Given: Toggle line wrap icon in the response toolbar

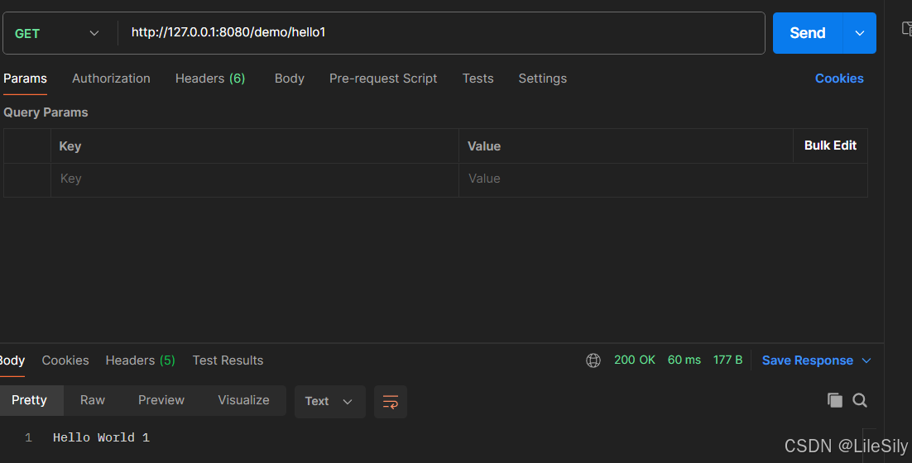Looking at the screenshot, I should [x=391, y=402].
